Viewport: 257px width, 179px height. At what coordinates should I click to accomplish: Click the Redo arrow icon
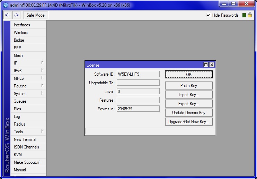[16, 15]
